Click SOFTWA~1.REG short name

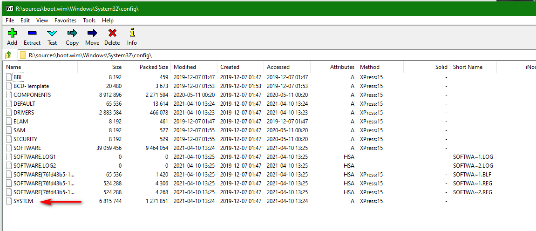[x=472, y=184]
